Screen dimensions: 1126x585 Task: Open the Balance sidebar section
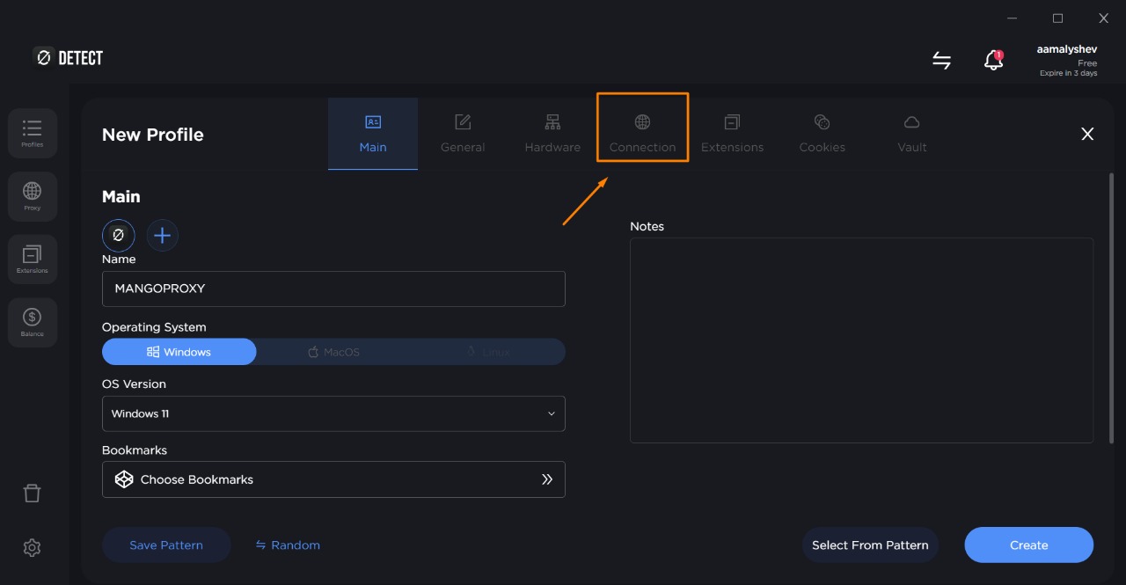[33, 323]
